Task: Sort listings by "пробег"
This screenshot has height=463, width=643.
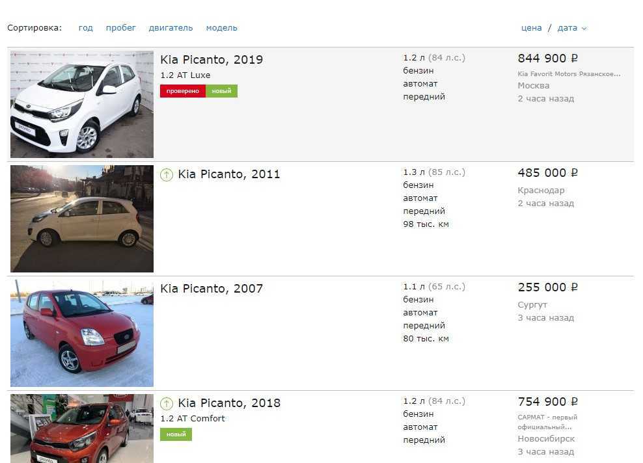Action: [x=121, y=28]
